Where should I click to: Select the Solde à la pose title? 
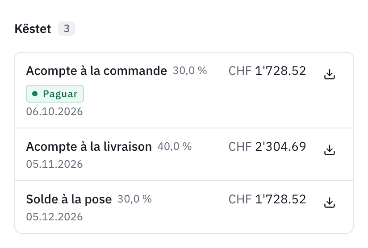pyautogui.click(x=69, y=199)
